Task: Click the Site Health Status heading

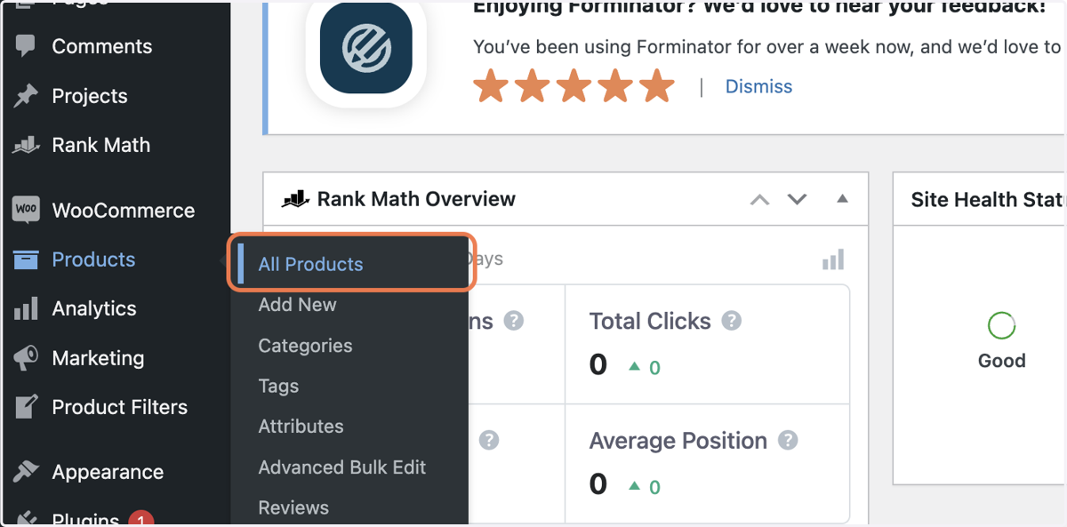Action: point(988,199)
